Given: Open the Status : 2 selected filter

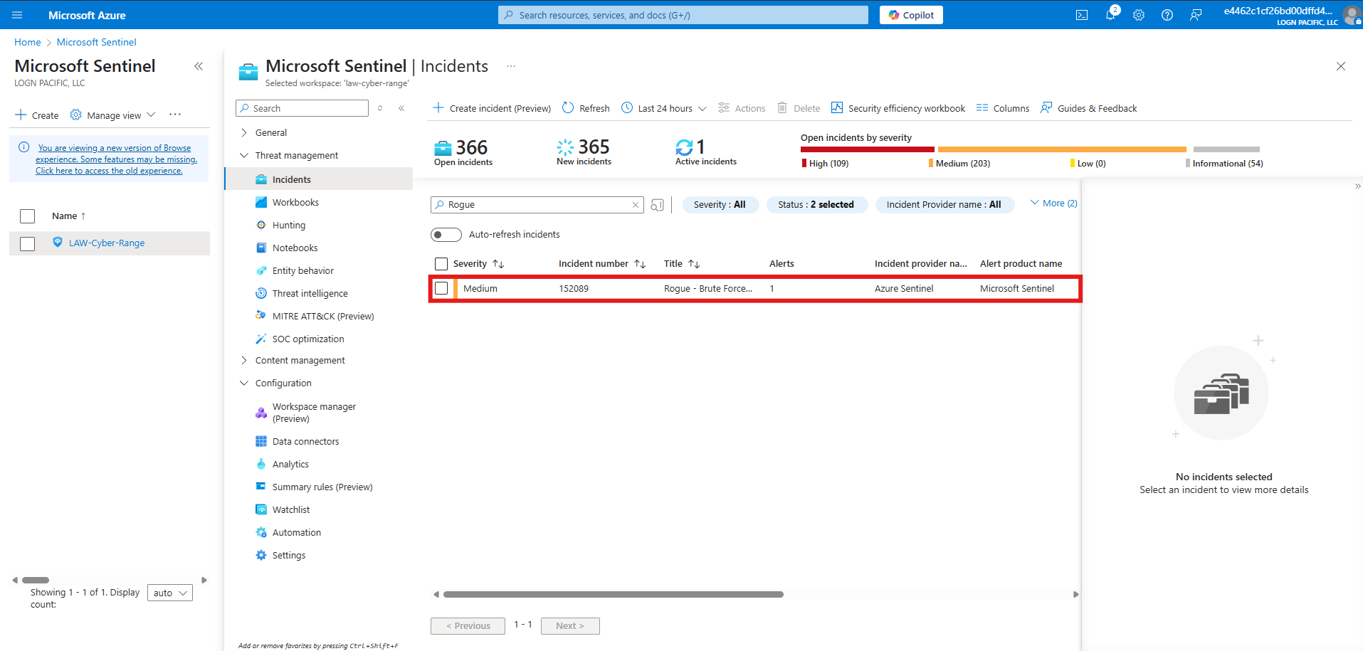Looking at the screenshot, I should pyautogui.click(x=816, y=205).
